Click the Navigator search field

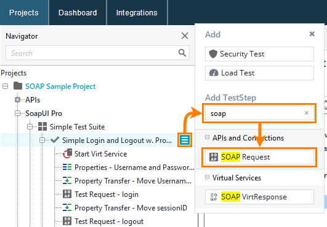coord(97,53)
